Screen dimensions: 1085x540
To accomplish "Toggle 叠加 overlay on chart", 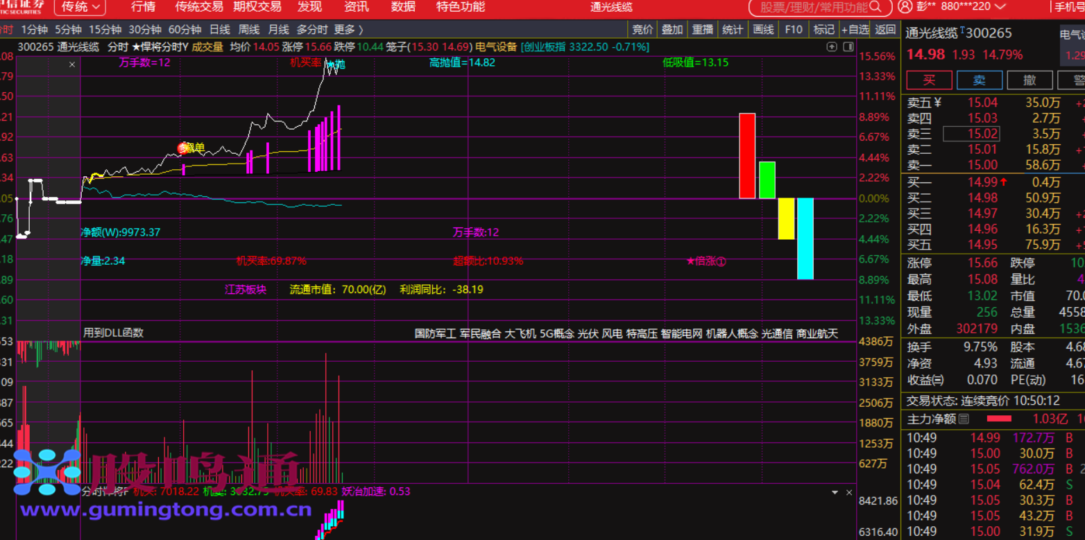I will click(x=672, y=30).
